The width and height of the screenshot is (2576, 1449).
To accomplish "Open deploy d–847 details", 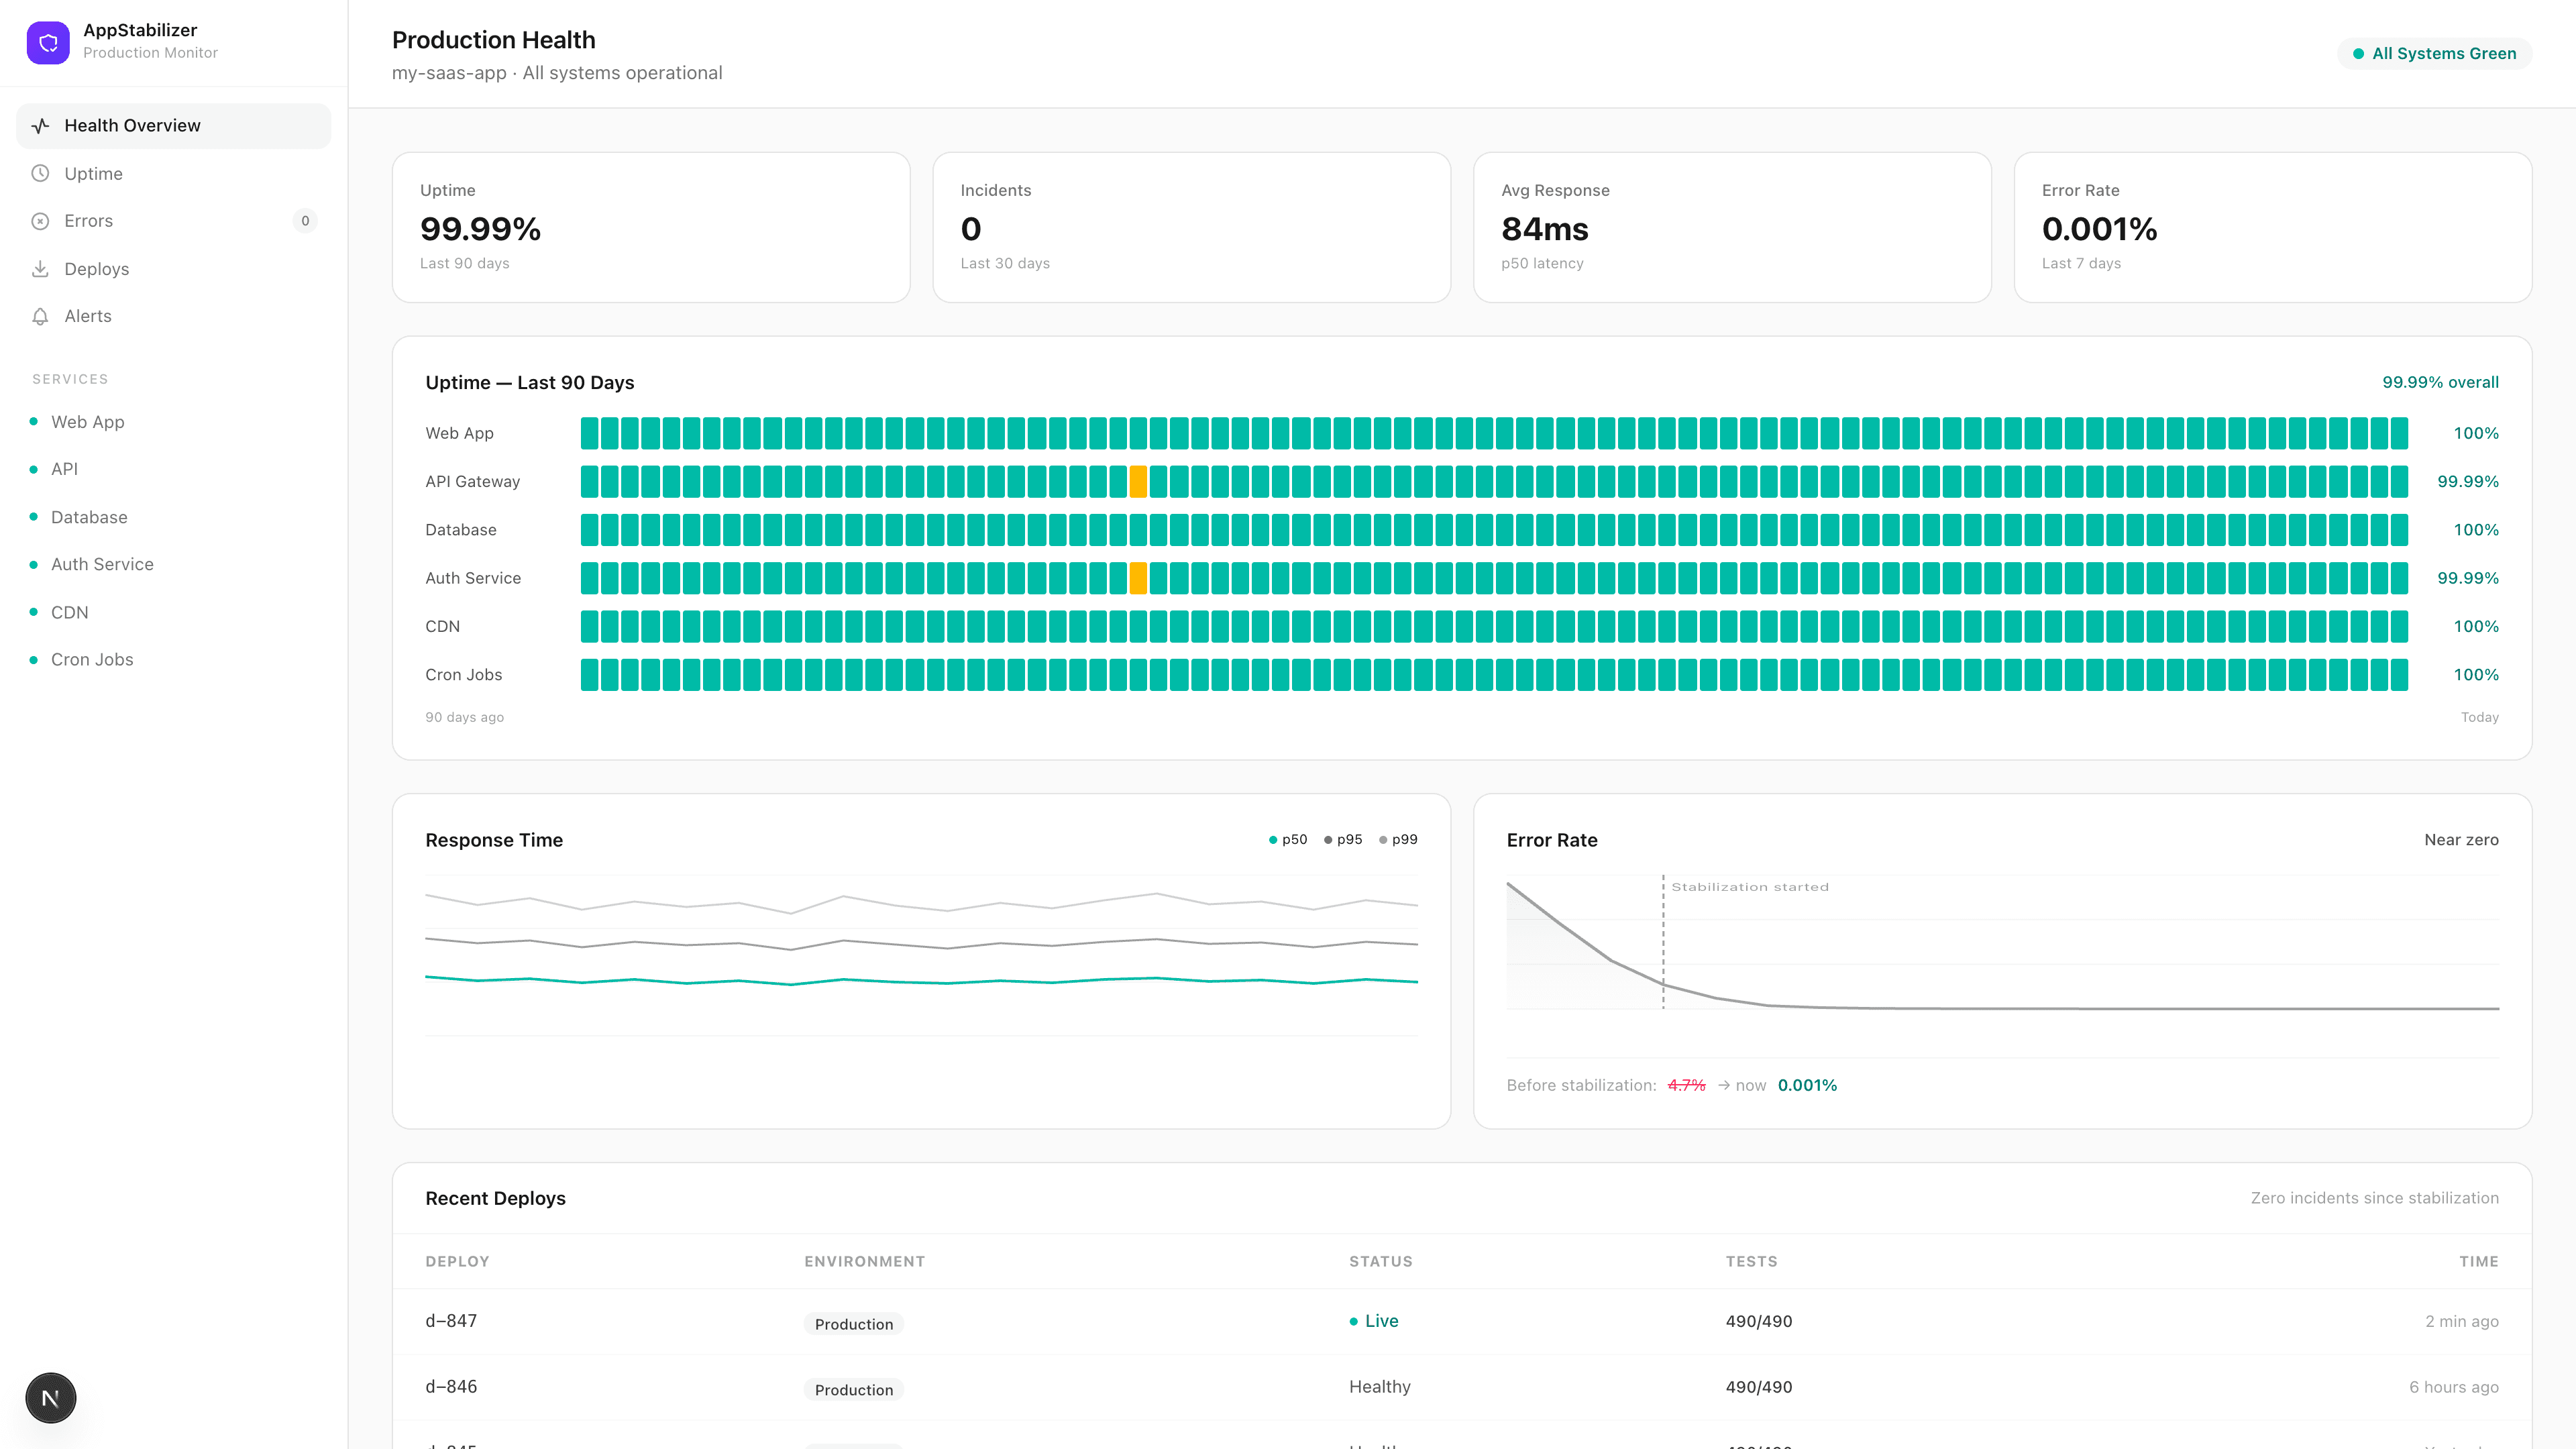I will (451, 1321).
